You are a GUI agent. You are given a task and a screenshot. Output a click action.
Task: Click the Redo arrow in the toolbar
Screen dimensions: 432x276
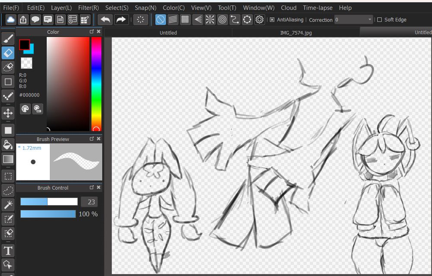coord(121,19)
